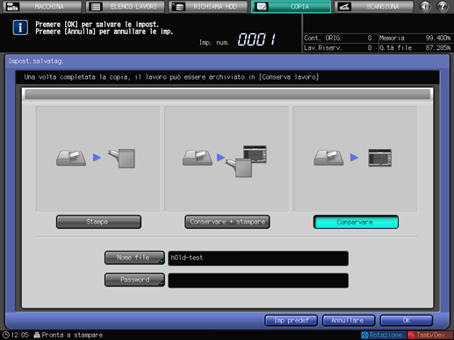Click the clock icon showing 12:05
Image resolution: width=454 pixels, height=340 pixels.
coord(6,335)
